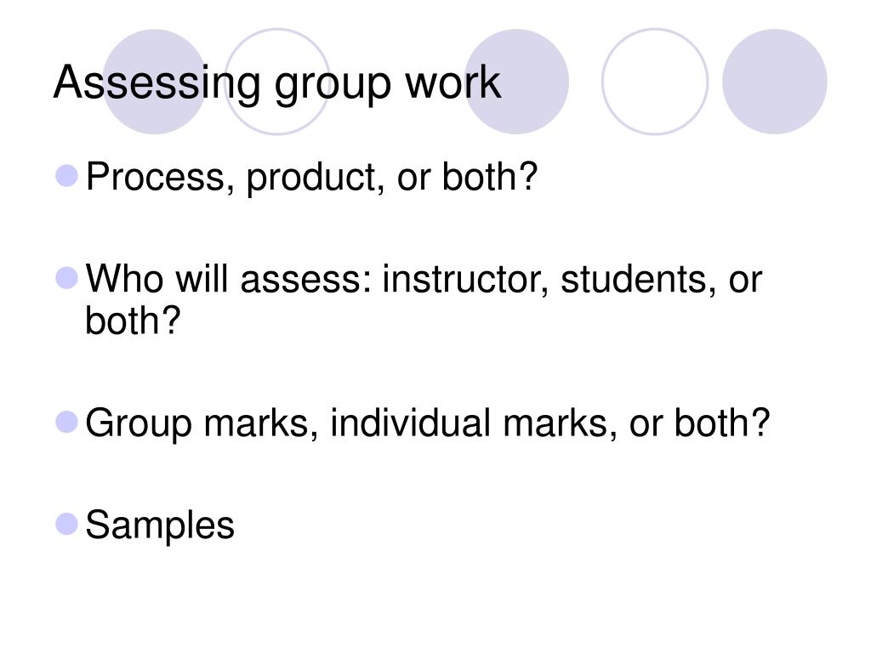The image size is (871, 653).
Task: Click the first filled lavender circle in header
Action: [155, 82]
